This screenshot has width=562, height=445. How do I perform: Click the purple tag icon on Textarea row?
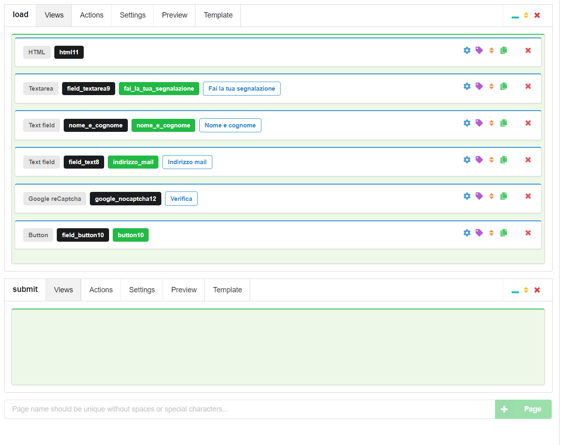coord(479,86)
